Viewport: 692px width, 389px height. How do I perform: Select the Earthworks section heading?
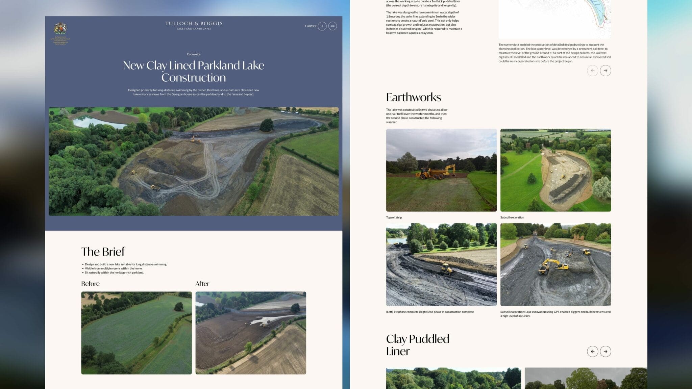coord(413,98)
